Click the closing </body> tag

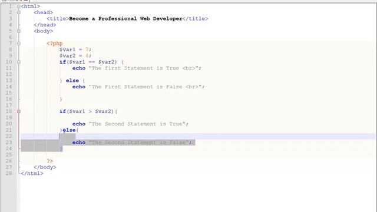(x=45, y=167)
